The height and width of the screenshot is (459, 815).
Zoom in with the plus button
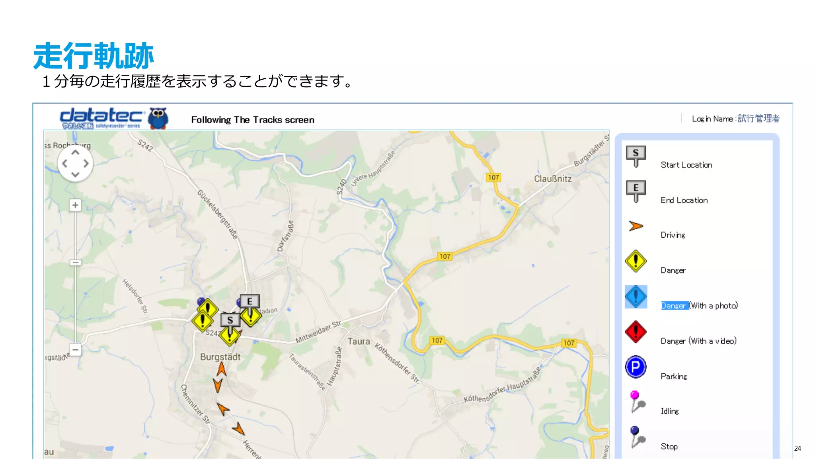[75, 205]
